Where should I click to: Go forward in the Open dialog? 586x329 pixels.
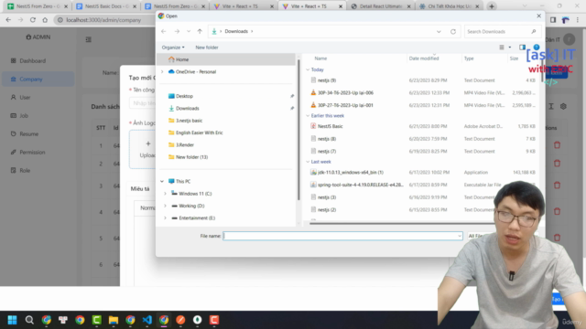177,31
